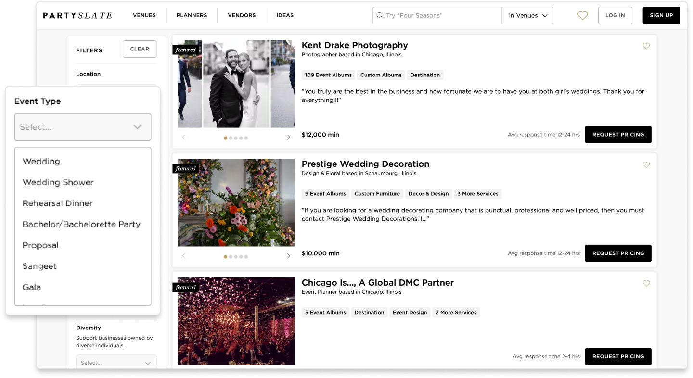The height and width of the screenshot is (378, 693).
Task: Click the PartySlate logo
Action: pos(77,15)
